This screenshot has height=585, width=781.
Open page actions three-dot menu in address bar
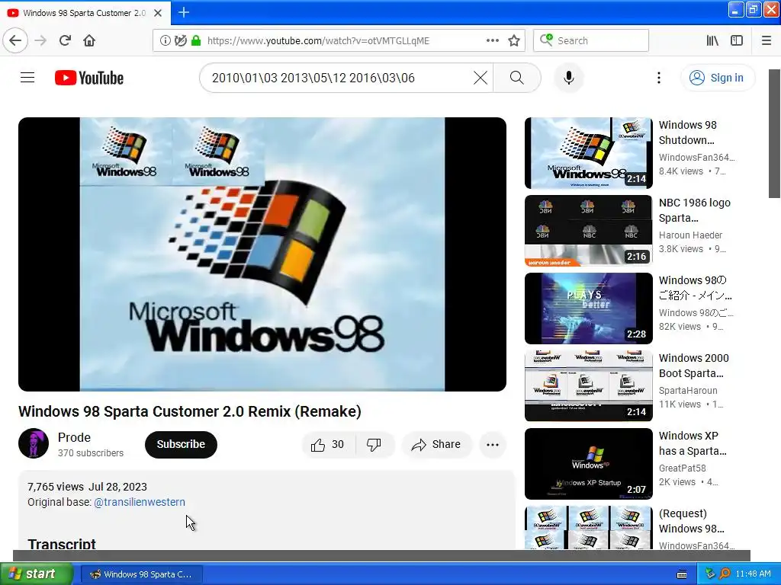[x=492, y=41]
